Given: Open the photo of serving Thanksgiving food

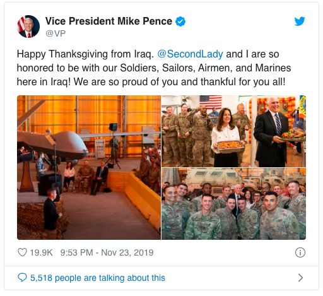Looking at the screenshot, I should pyautogui.click(x=233, y=131).
